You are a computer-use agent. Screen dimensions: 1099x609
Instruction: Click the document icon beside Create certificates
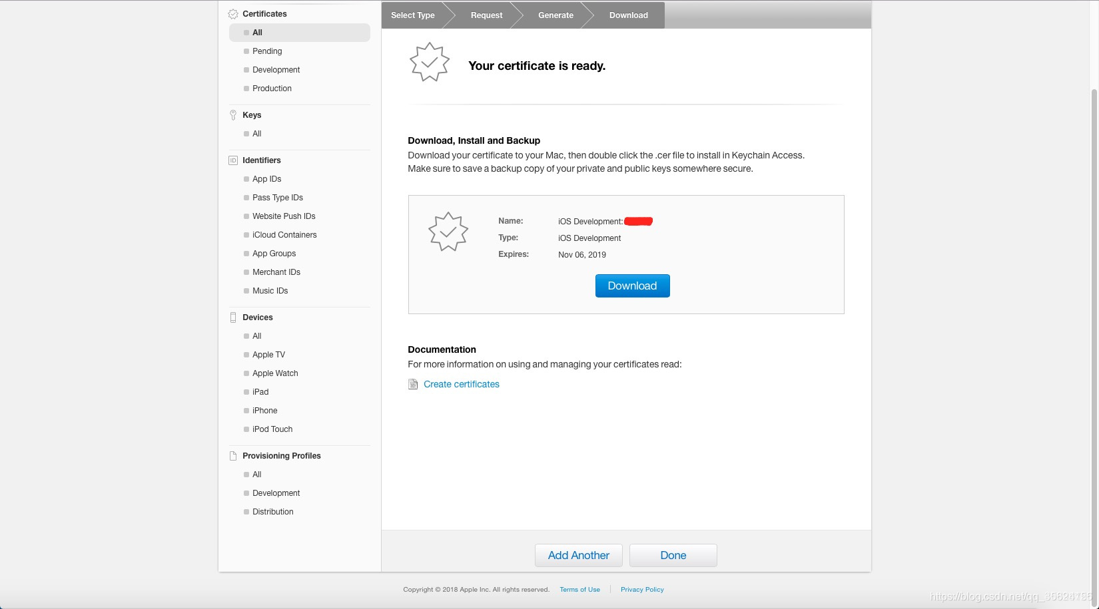click(413, 384)
